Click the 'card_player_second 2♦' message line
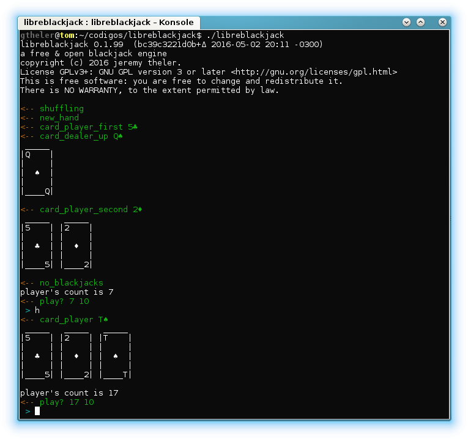468x439 pixels. pos(81,210)
